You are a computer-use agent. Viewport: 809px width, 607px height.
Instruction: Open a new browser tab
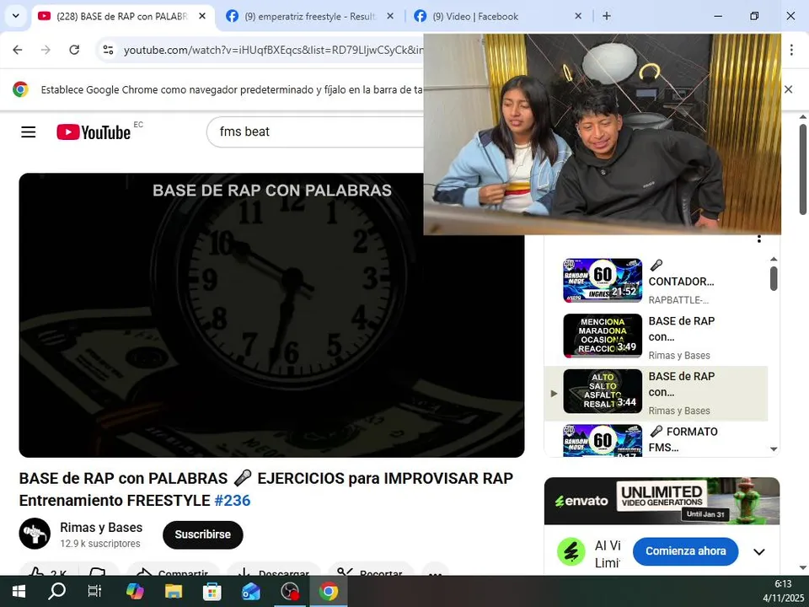pos(607,17)
